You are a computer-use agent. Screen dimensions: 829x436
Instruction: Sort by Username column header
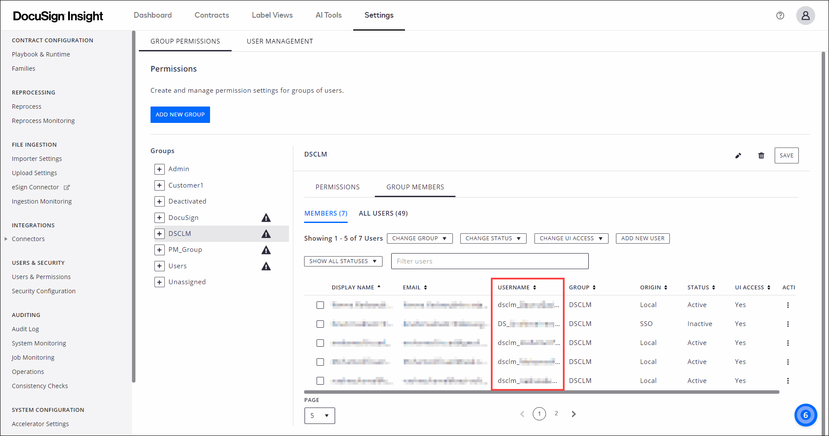(x=517, y=288)
